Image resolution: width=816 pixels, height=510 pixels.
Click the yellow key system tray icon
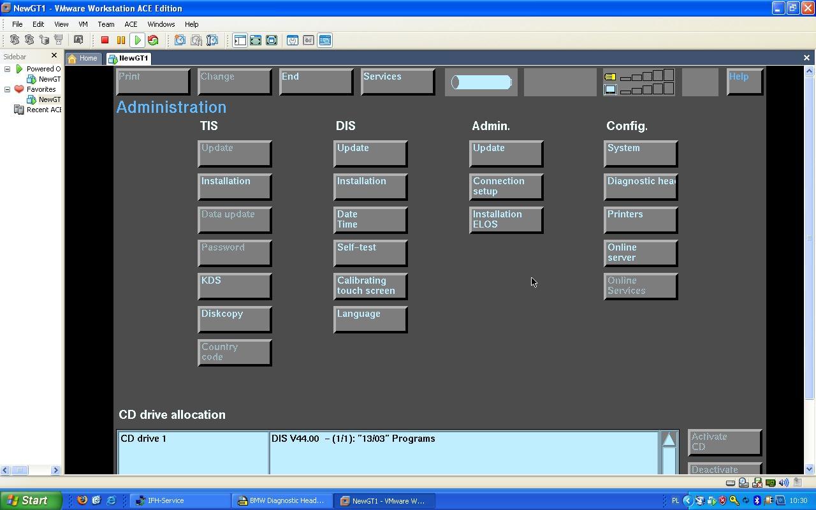tap(734, 500)
